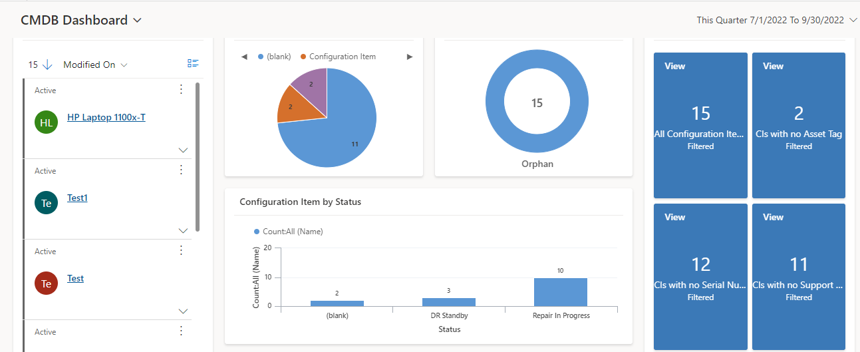The image size is (860, 352).
Task: Open the HP Laptop 1100x-T record link
Action: [106, 117]
